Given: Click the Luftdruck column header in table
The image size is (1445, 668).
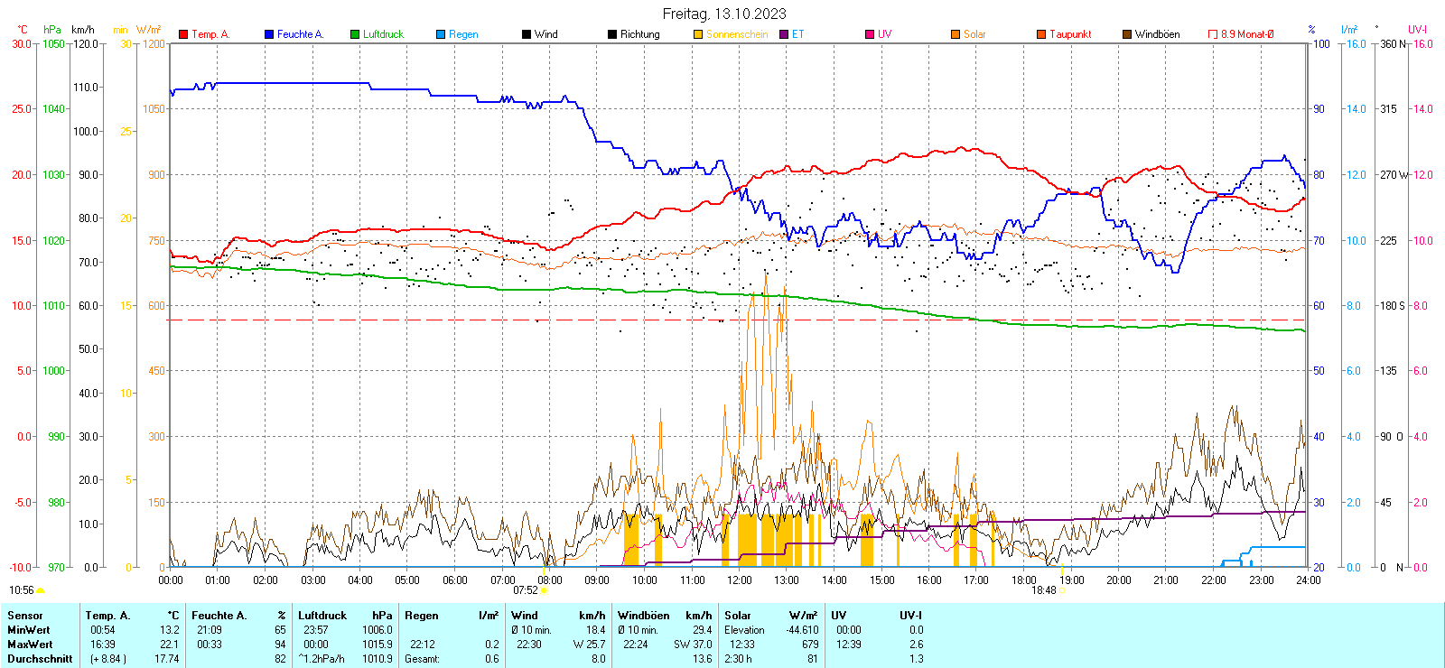Looking at the screenshot, I should click(x=322, y=616).
